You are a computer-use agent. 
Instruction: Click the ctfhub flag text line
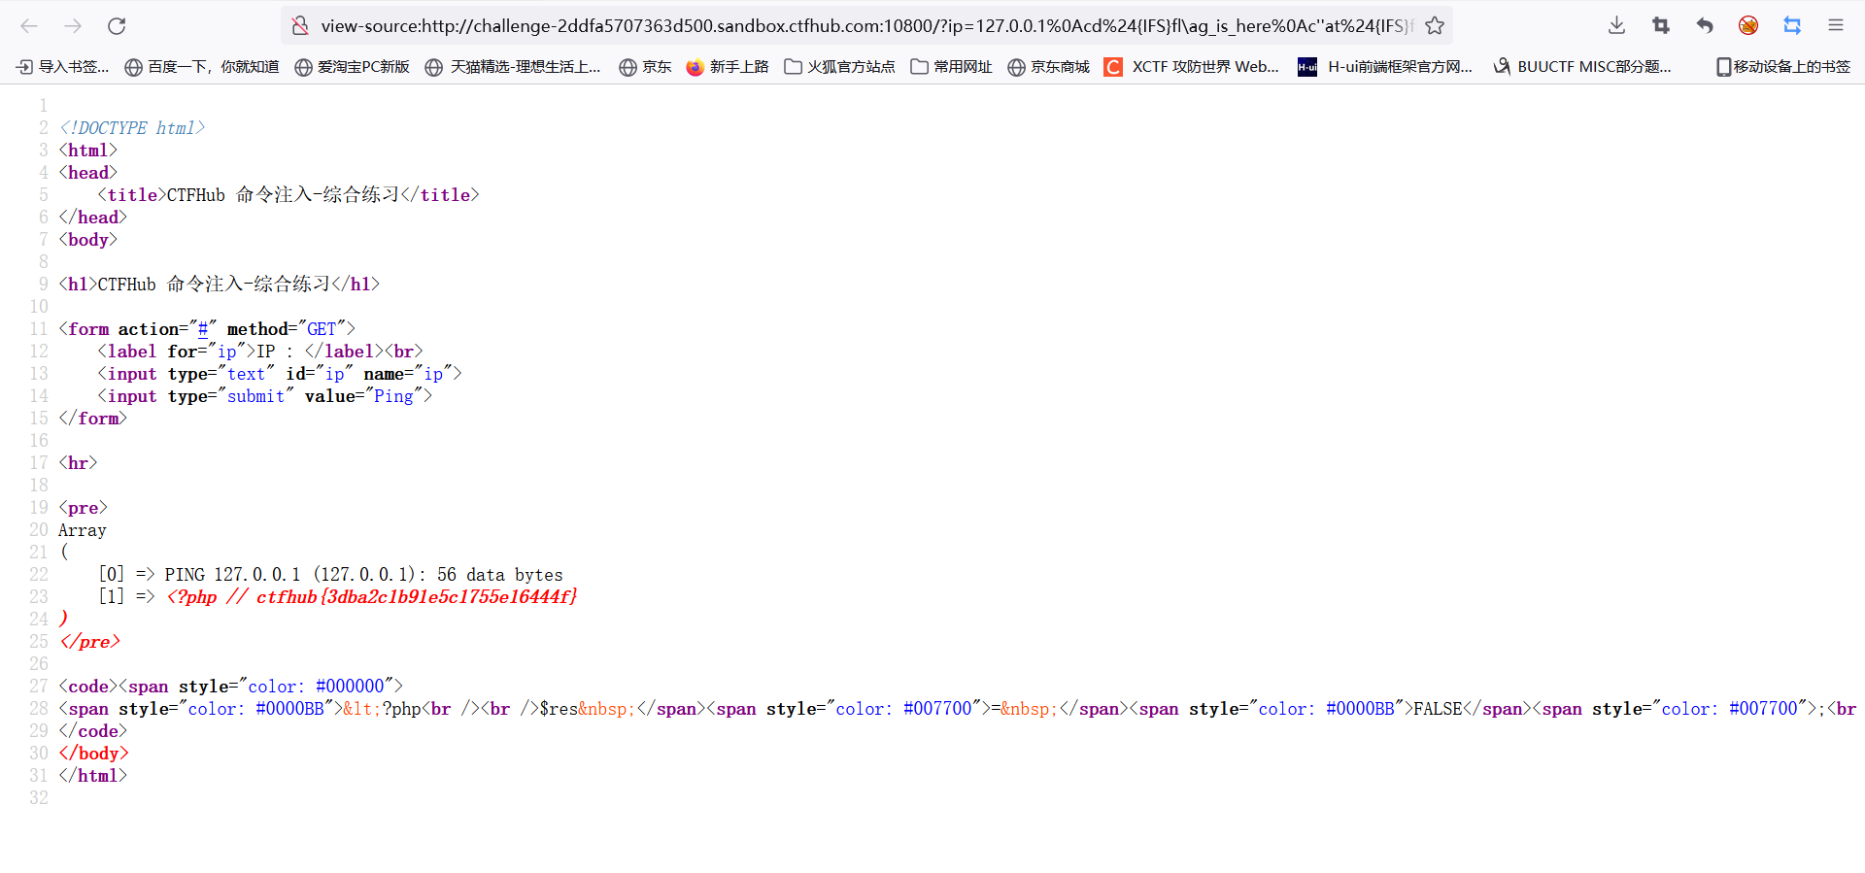[x=372, y=597]
